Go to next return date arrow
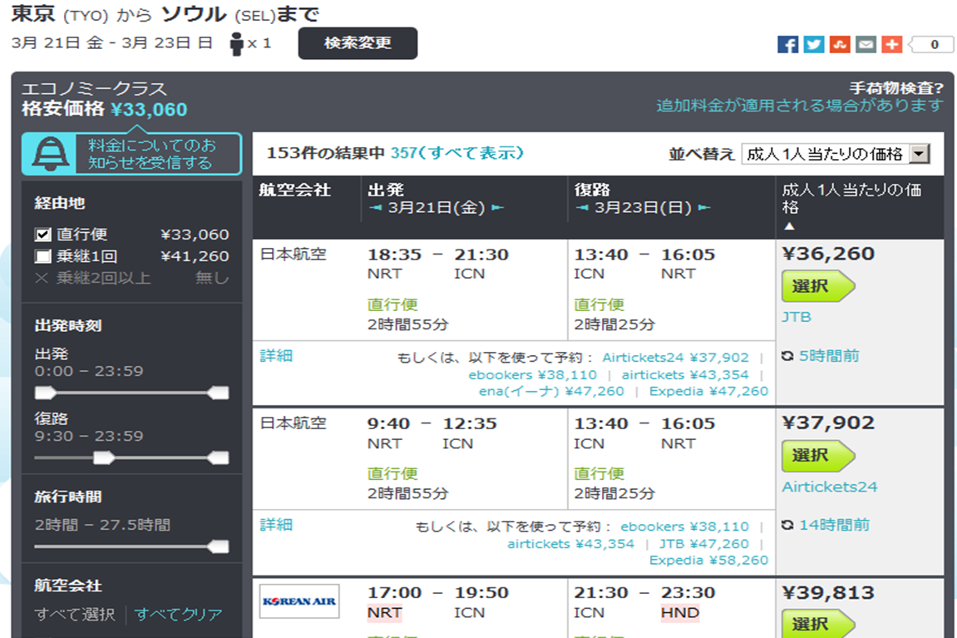The height and width of the screenshot is (638, 957). [x=705, y=208]
